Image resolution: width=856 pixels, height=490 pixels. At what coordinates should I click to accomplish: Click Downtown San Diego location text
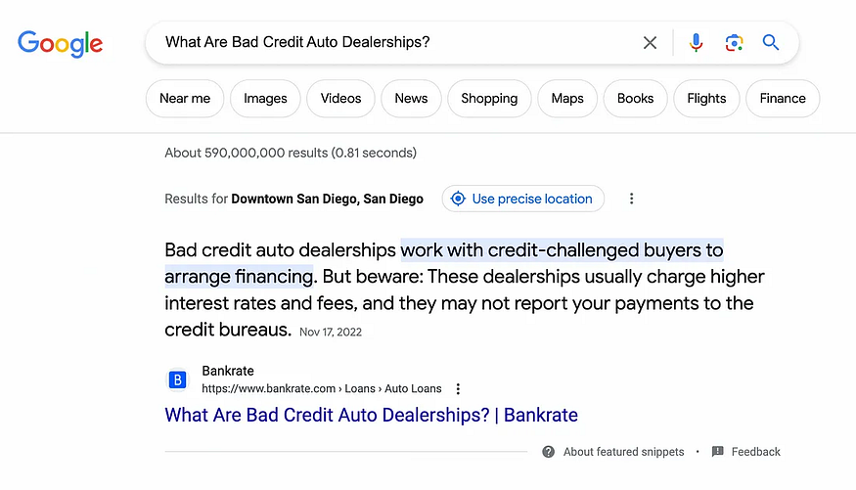[x=327, y=199]
